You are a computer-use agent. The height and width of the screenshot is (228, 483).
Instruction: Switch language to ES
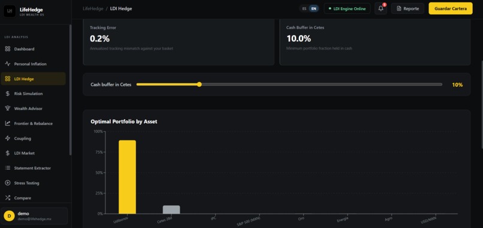point(304,8)
